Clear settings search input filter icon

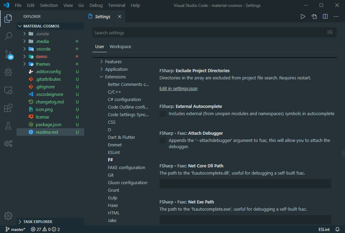tap(330, 32)
